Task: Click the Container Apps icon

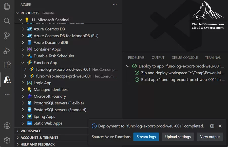Action: [30, 49]
